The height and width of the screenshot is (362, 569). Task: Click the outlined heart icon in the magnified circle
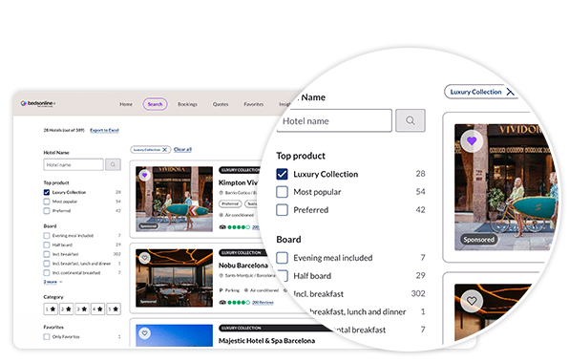point(472,301)
